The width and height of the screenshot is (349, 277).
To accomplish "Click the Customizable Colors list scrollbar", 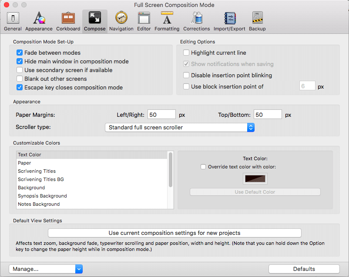I will (171, 170).
